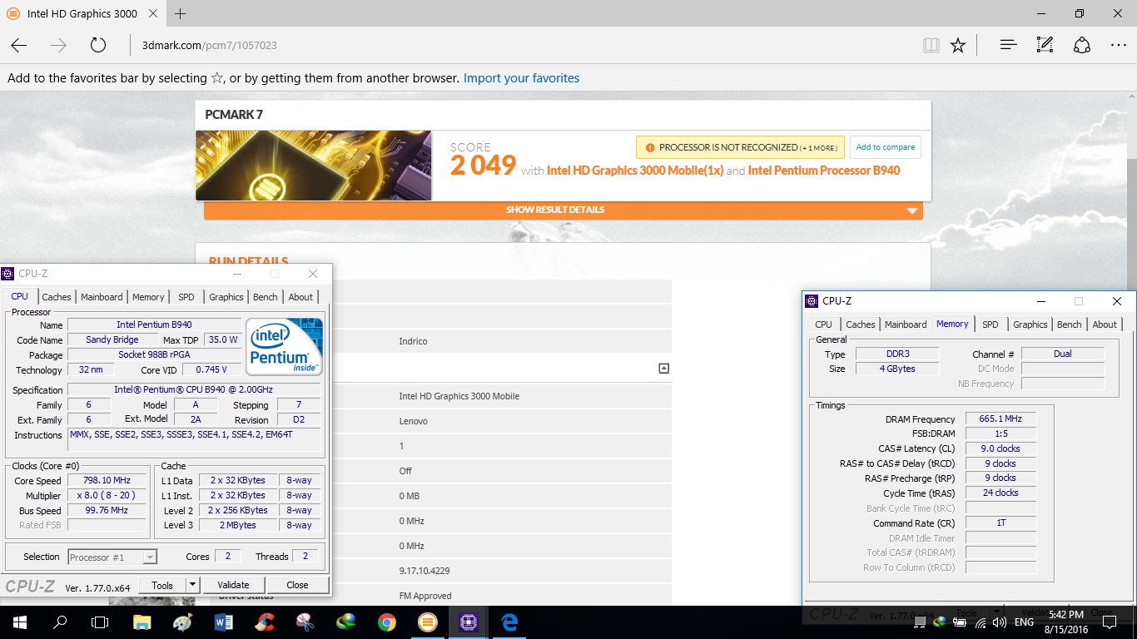Click the Edge address bar URL field
The image size is (1137, 639).
coord(524,45)
